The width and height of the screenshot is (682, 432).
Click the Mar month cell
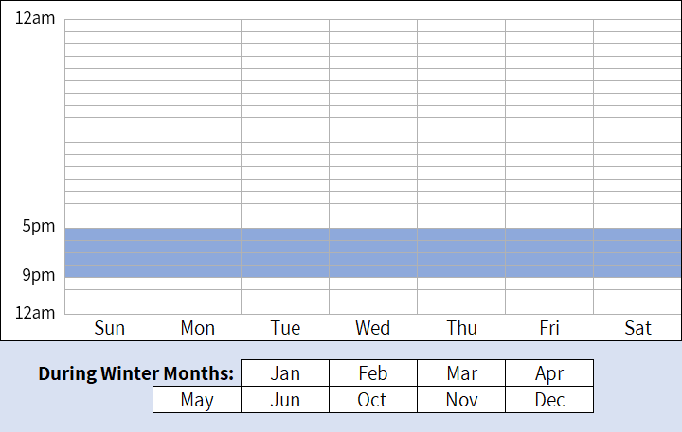tap(461, 373)
